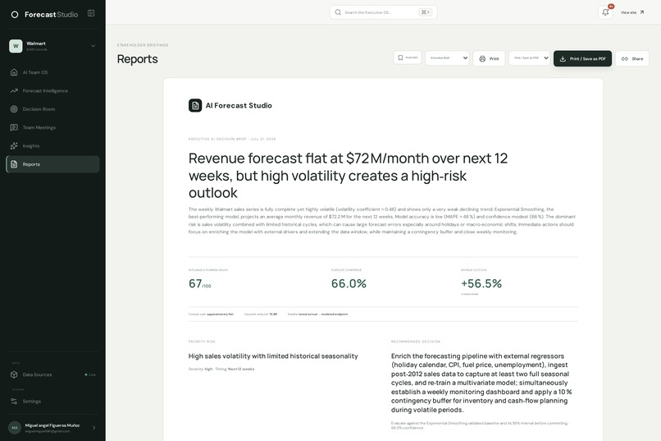Click the Live status indicator
Screen dimensions: 661x441
point(90,374)
